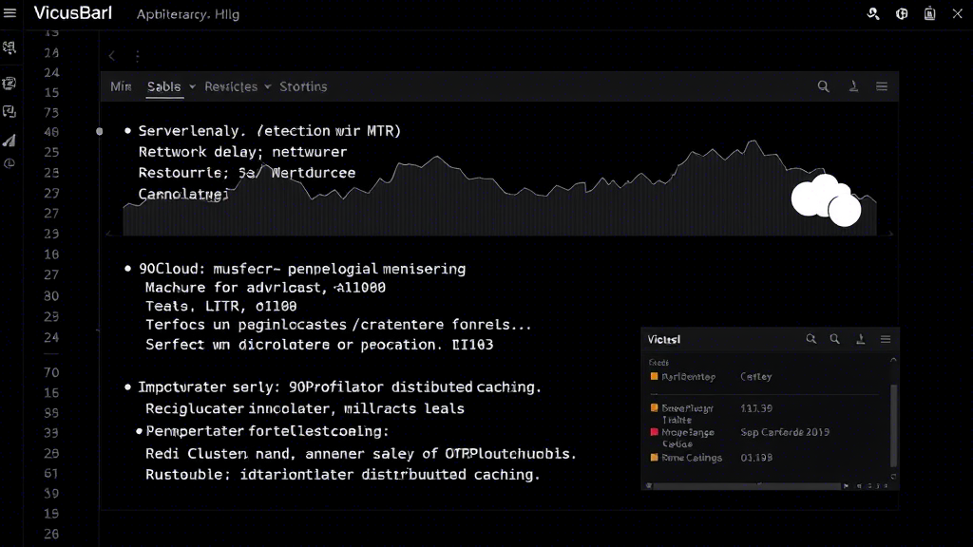
Task: Expand the Sabls tab dropdown arrow
Action: coord(192,86)
